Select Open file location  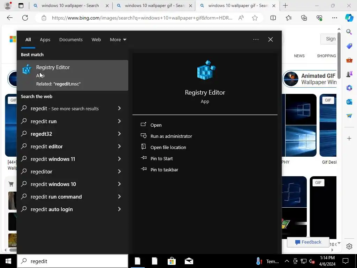pos(168,147)
